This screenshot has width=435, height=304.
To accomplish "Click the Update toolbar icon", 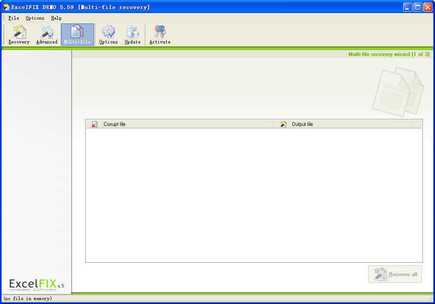I will click(132, 35).
